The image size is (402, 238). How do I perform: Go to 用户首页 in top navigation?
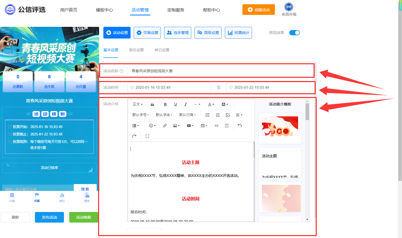click(69, 10)
